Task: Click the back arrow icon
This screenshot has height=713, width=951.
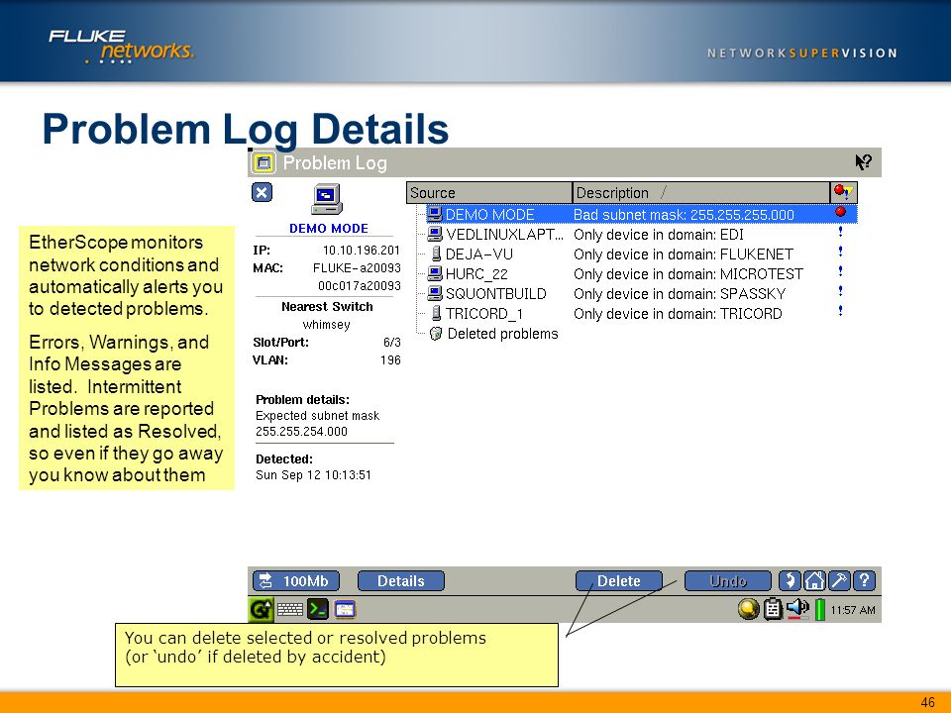Action: [790, 581]
